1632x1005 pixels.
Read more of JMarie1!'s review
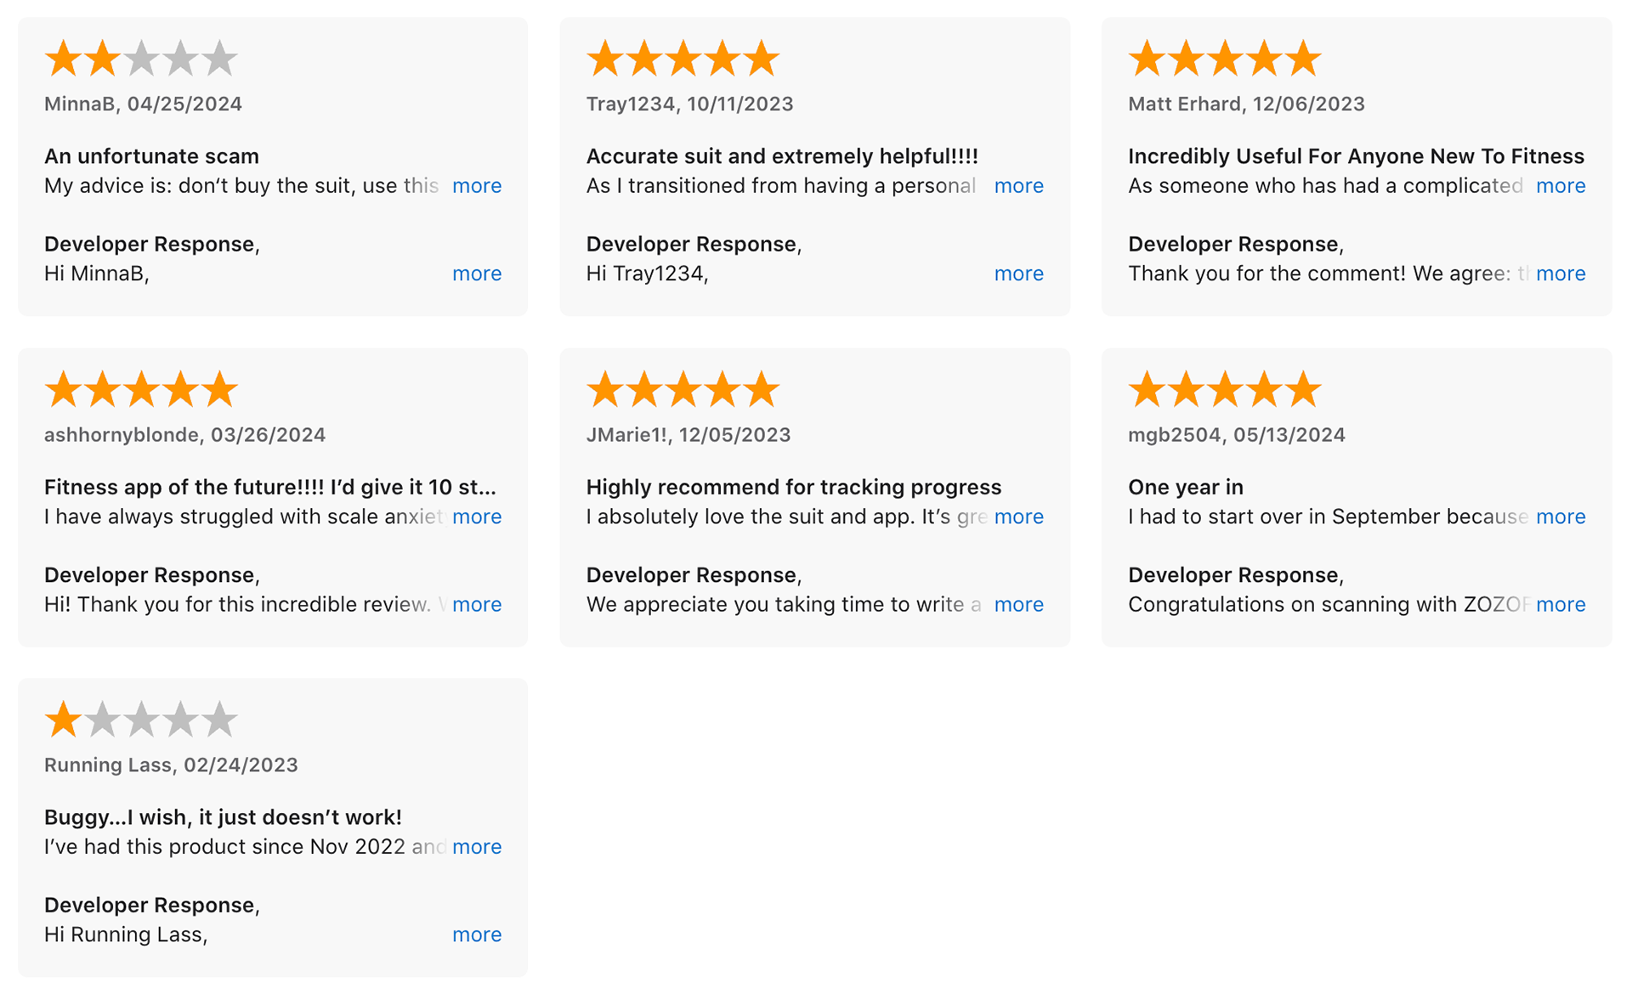coord(1018,517)
